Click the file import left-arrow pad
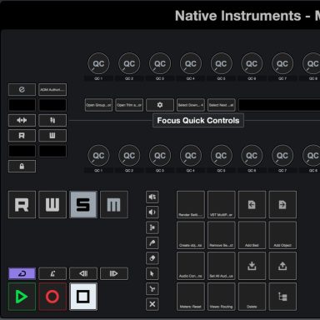 point(252,204)
